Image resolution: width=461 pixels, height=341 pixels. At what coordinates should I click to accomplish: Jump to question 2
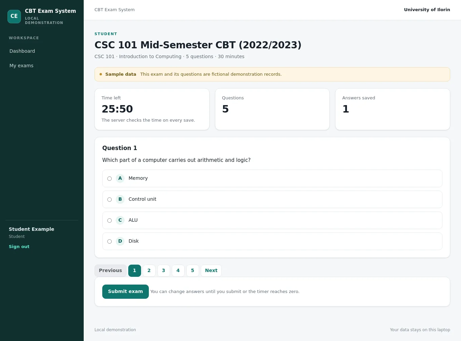[149, 271]
